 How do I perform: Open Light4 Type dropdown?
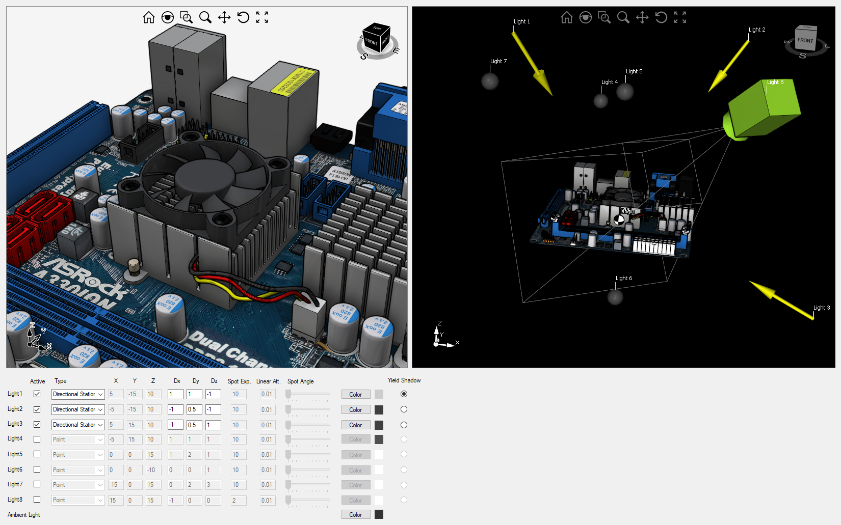[78, 439]
